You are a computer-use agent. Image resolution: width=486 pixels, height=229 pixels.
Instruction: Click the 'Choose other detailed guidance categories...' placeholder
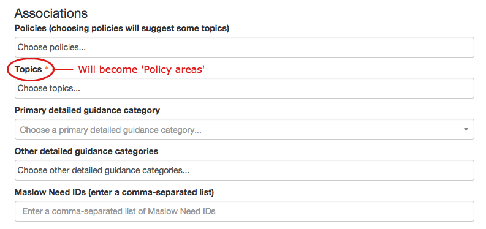tap(104, 170)
